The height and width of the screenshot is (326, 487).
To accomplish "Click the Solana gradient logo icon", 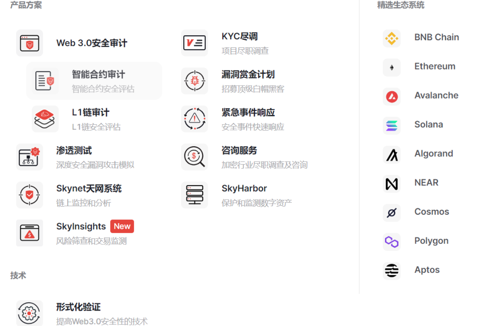I will coord(392,125).
